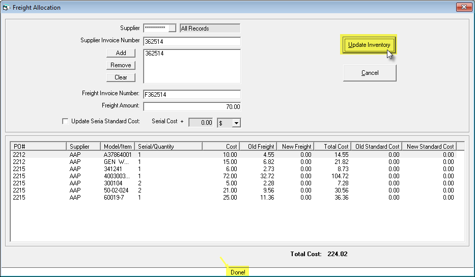
Task: Click the Update Inventory button
Action: [369, 45]
